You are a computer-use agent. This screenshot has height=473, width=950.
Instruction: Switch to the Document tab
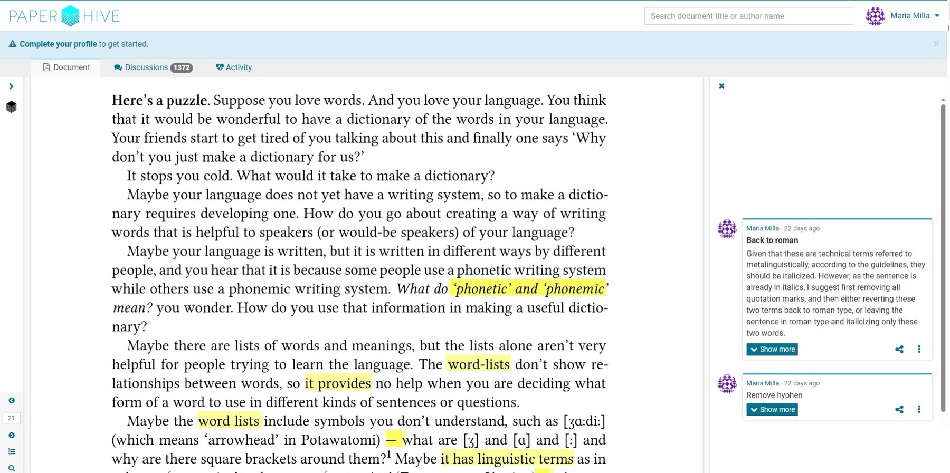[66, 67]
